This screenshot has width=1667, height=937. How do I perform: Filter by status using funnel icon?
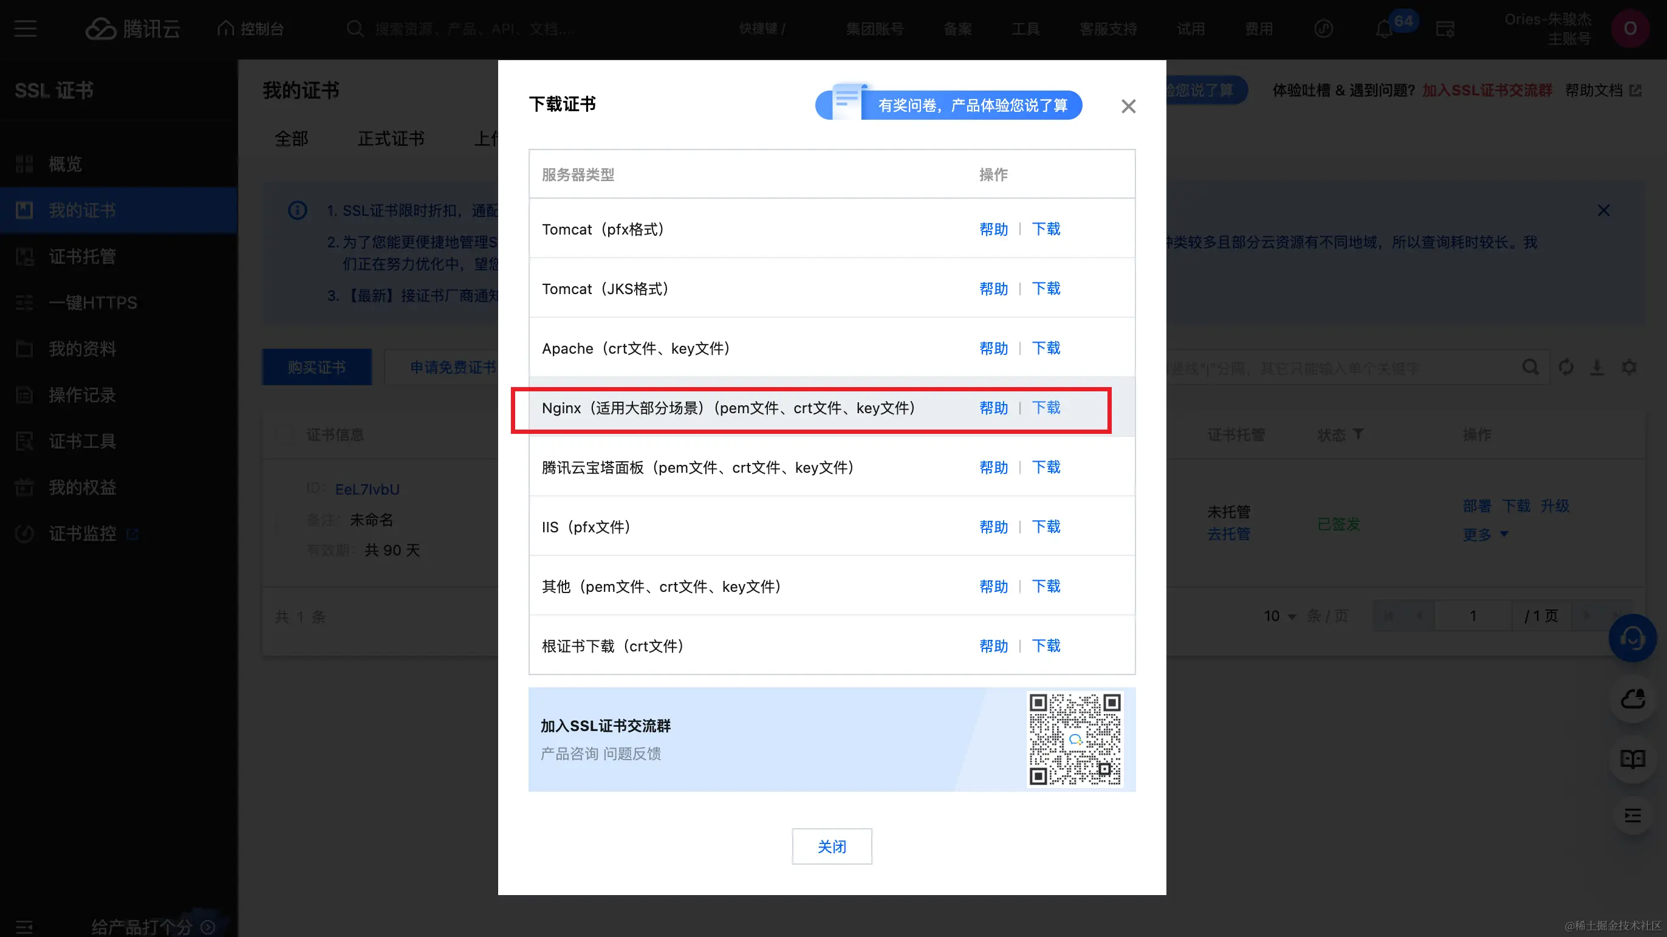coord(1358,434)
